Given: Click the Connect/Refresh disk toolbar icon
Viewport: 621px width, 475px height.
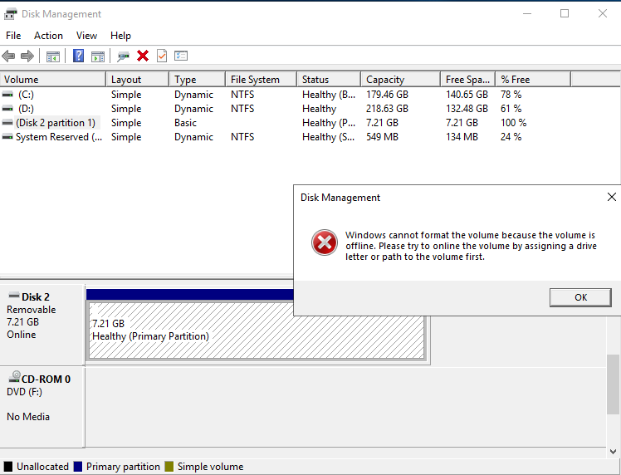Looking at the screenshot, I should (123, 56).
